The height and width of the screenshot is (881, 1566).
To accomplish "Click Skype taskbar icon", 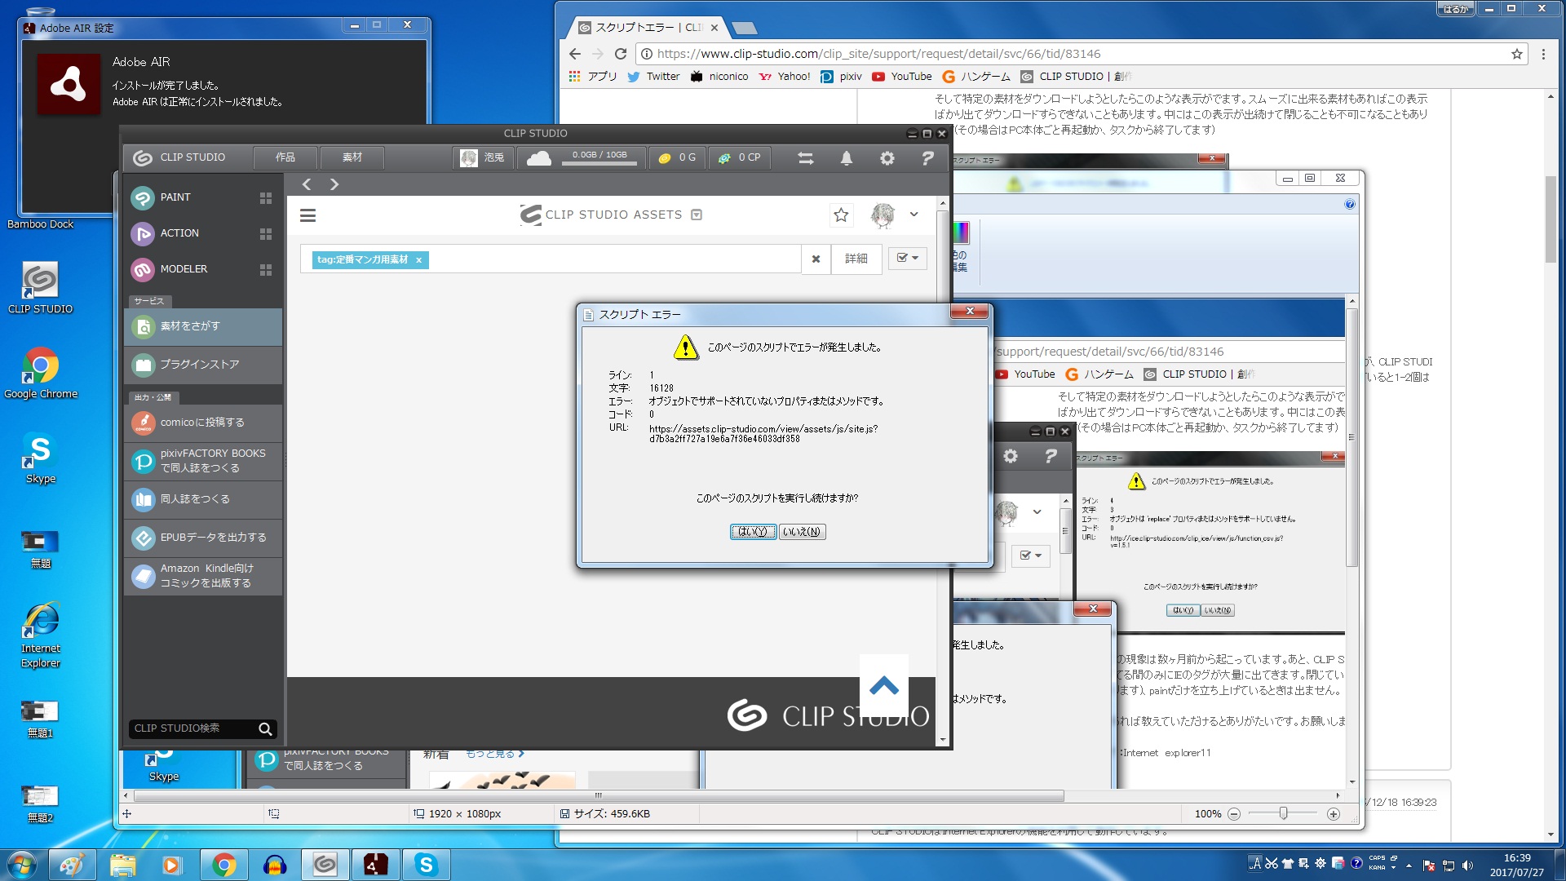I will click(427, 865).
